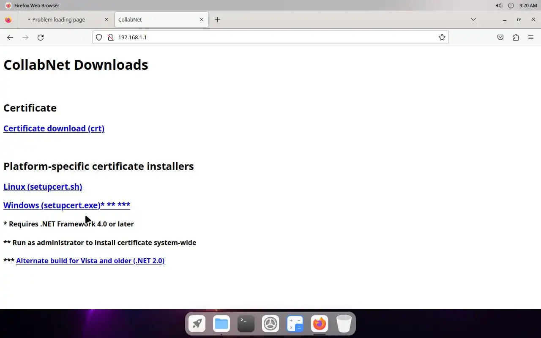
Task: Open Firefox View pinned icon
Action: [x=8, y=19]
